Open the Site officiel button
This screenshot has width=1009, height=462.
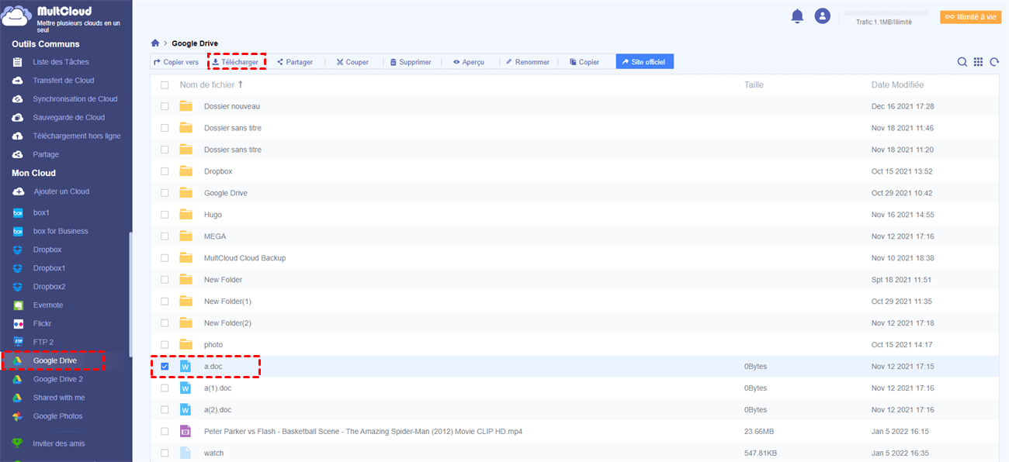click(645, 62)
